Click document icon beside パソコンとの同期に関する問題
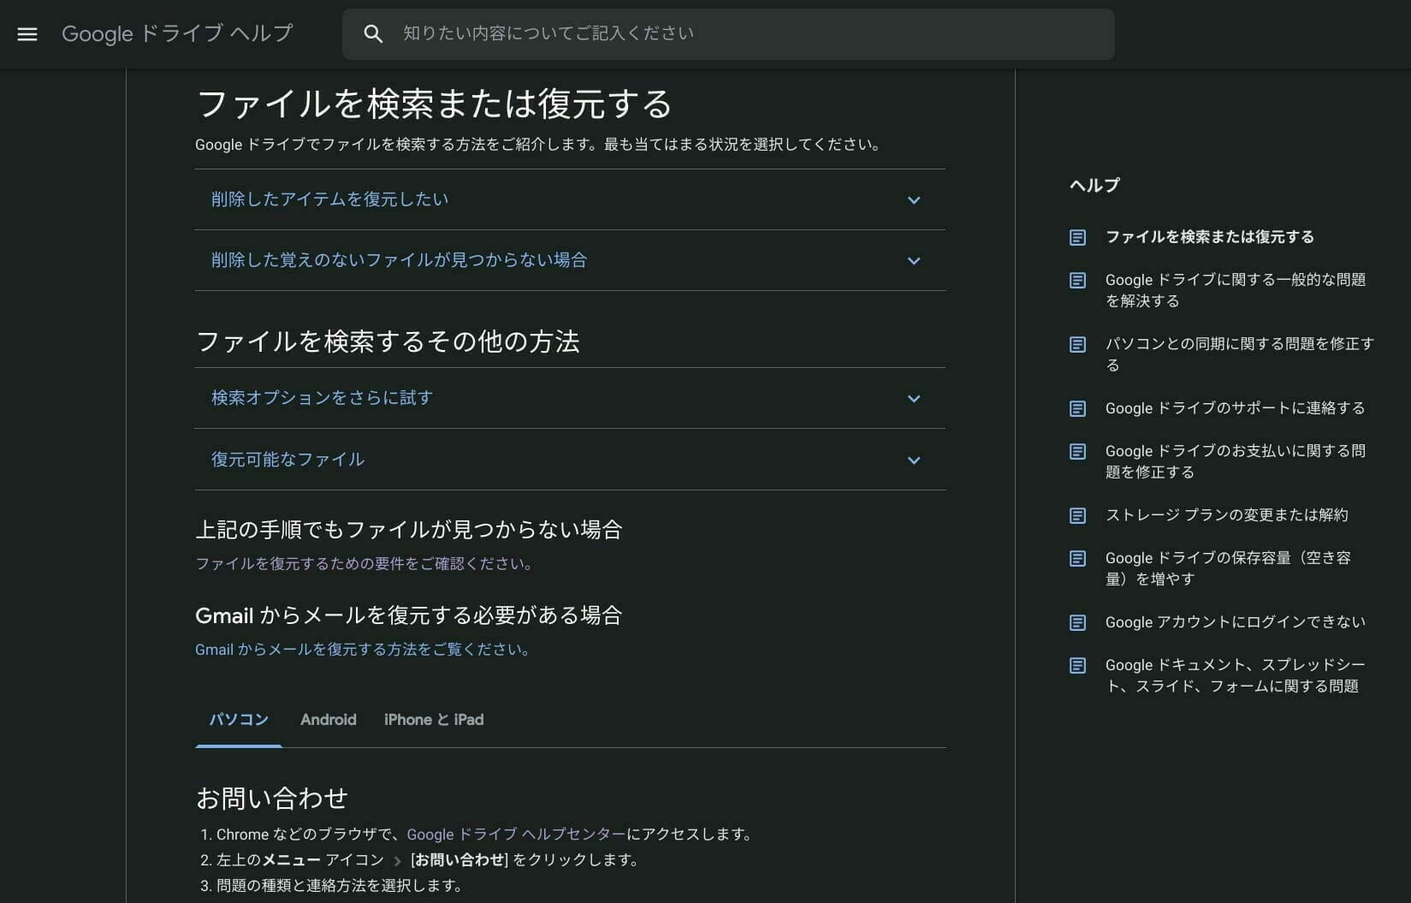This screenshot has width=1411, height=903. click(1078, 344)
